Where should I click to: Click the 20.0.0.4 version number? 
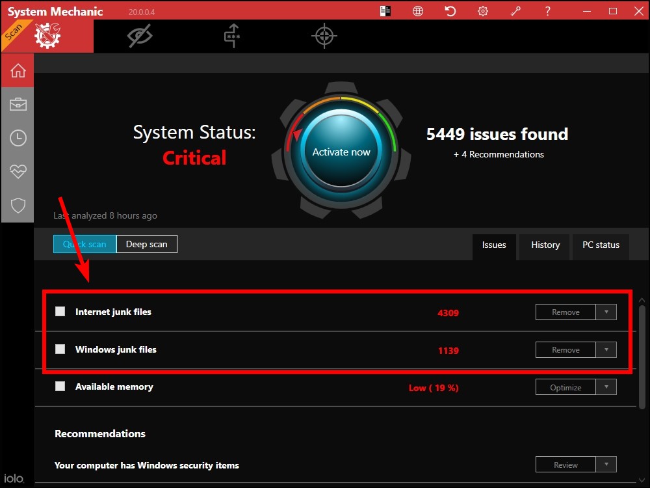[142, 12]
